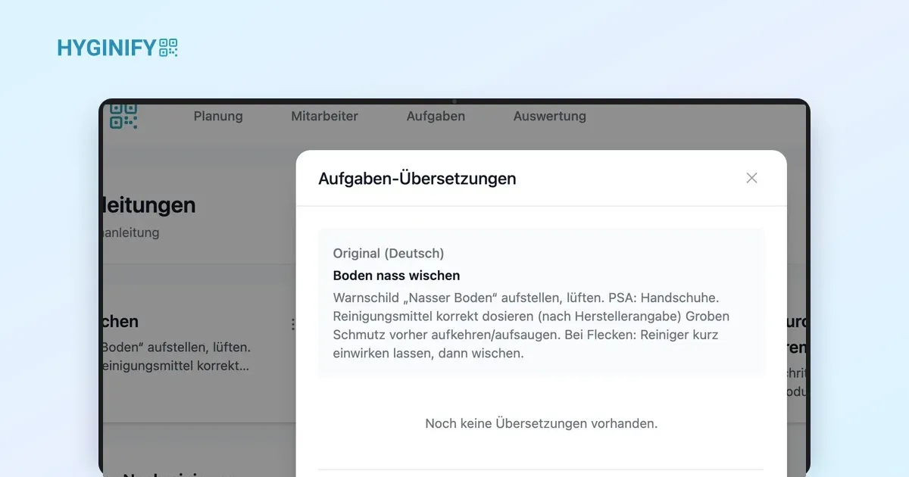Open the three-dot menu on the task card

click(x=292, y=324)
